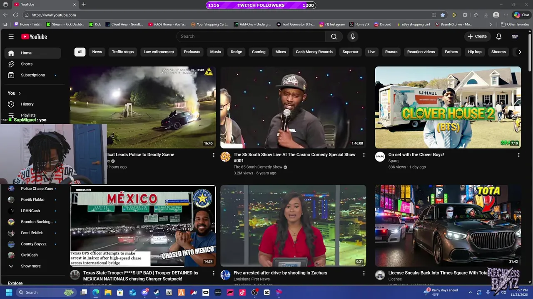Click the YouTube search field
The image size is (533, 299).
(x=251, y=37)
